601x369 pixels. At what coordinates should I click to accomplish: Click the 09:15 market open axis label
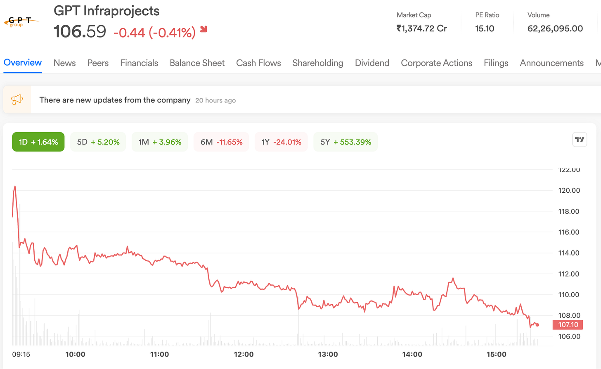(x=21, y=354)
